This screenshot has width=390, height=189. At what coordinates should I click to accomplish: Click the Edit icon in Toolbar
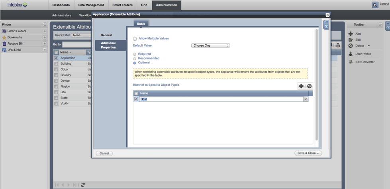point(351,40)
